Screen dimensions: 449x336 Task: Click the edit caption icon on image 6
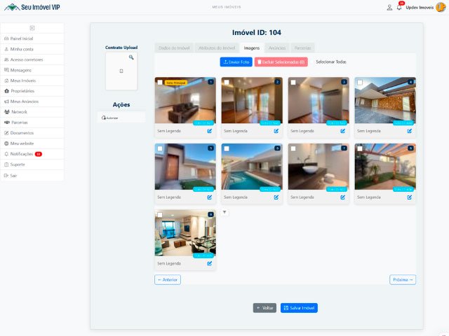[276, 197]
